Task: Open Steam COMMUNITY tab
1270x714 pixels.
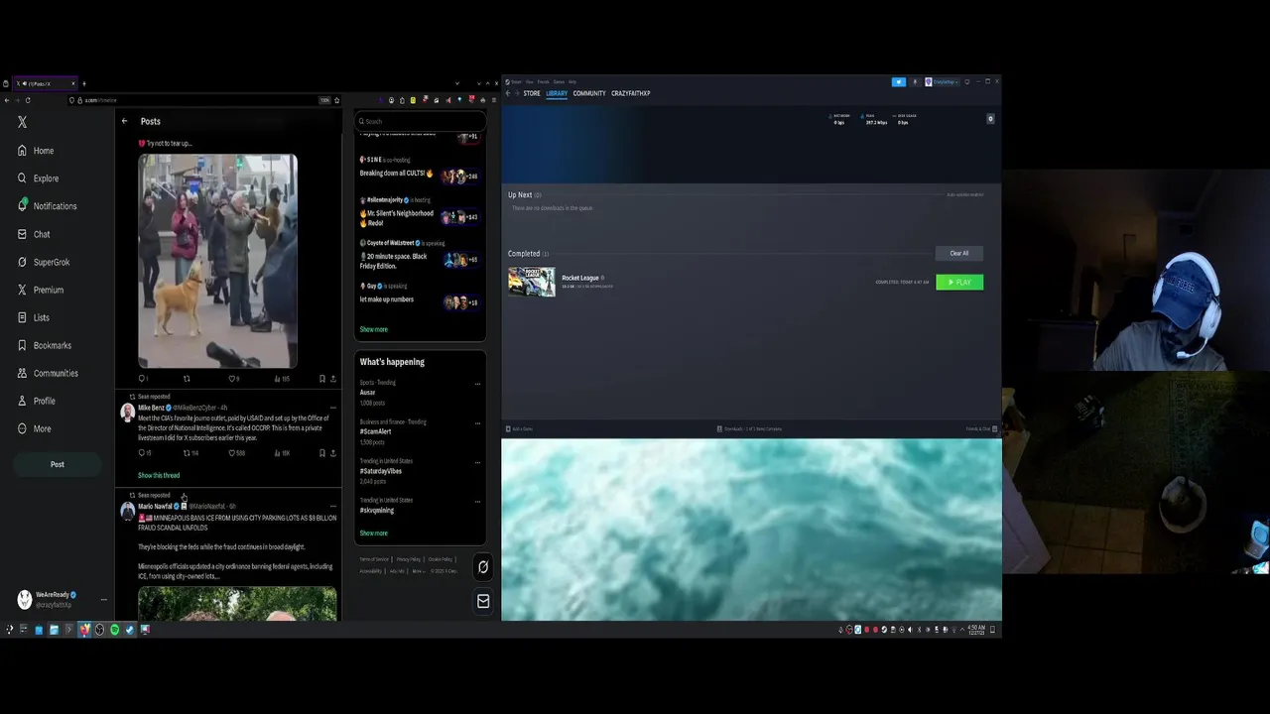Action: tap(589, 93)
